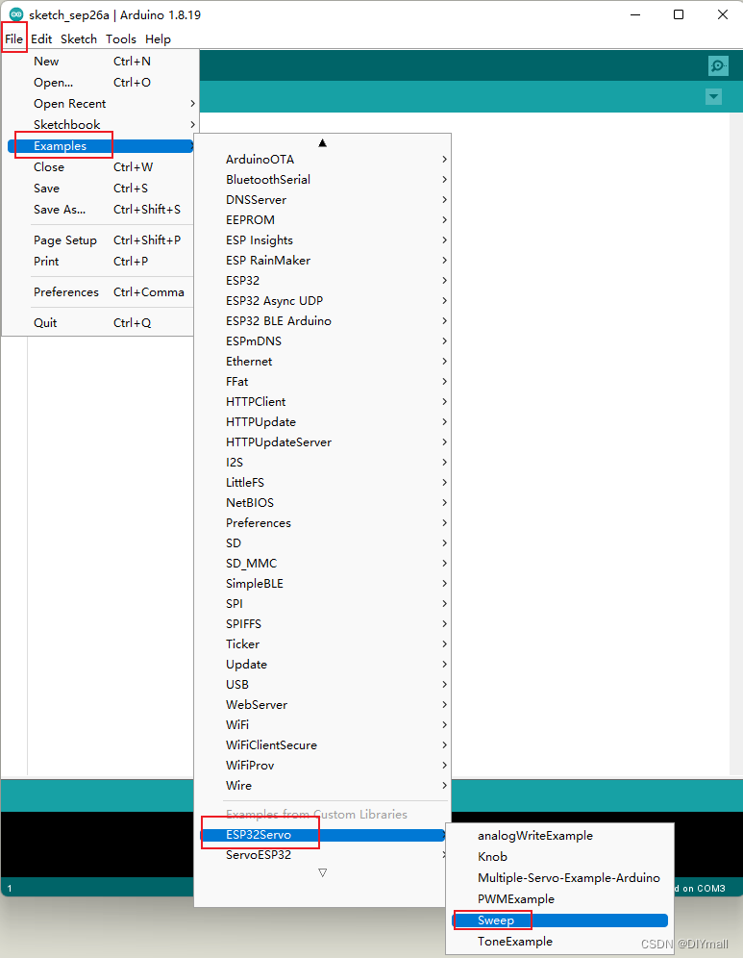
Task: Open FFat examples submenu
Action: pyautogui.click(x=323, y=381)
